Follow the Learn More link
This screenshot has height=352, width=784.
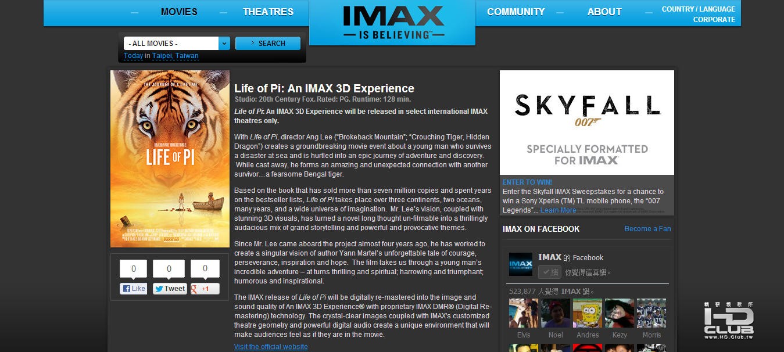(x=559, y=210)
